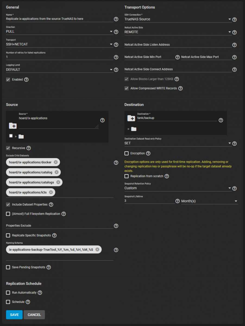
Task: Show help for Number of retries
Action: coord(116,57)
